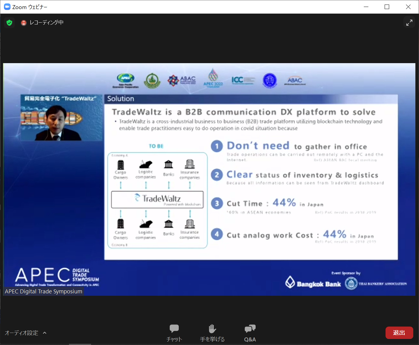Open the チャット chat panel
The image size is (419, 345).
(x=174, y=333)
